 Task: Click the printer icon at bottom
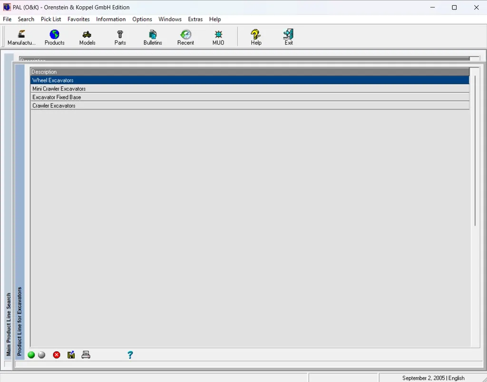point(86,355)
